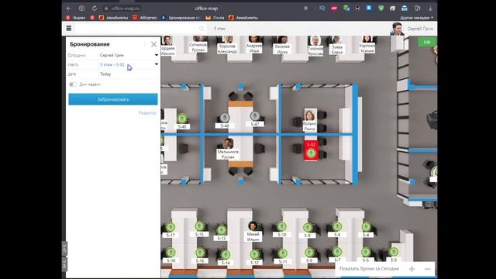Select free seat 5-17
Screen dimensions: 496x279
tap(170, 227)
